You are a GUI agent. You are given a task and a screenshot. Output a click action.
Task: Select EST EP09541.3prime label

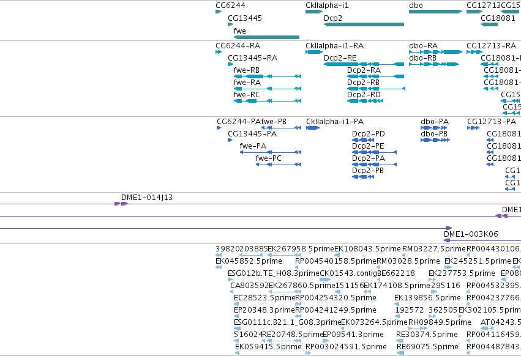pos(353,335)
